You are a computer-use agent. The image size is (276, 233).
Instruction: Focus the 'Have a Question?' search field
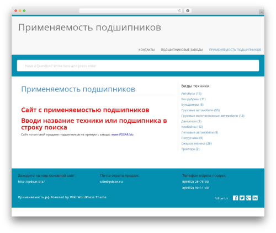coord(138,66)
